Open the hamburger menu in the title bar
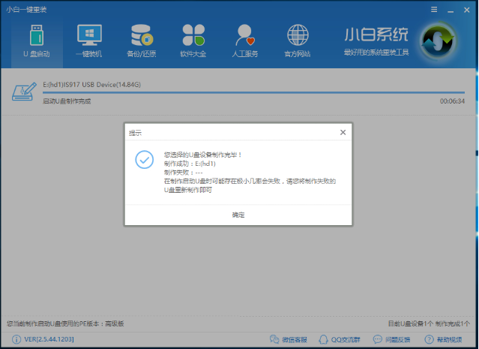479x349 pixels. [434, 9]
